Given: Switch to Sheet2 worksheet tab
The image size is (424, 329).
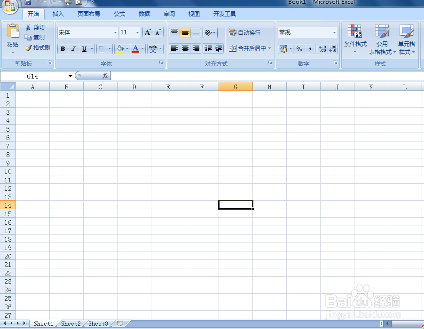Looking at the screenshot, I should pyautogui.click(x=71, y=323).
